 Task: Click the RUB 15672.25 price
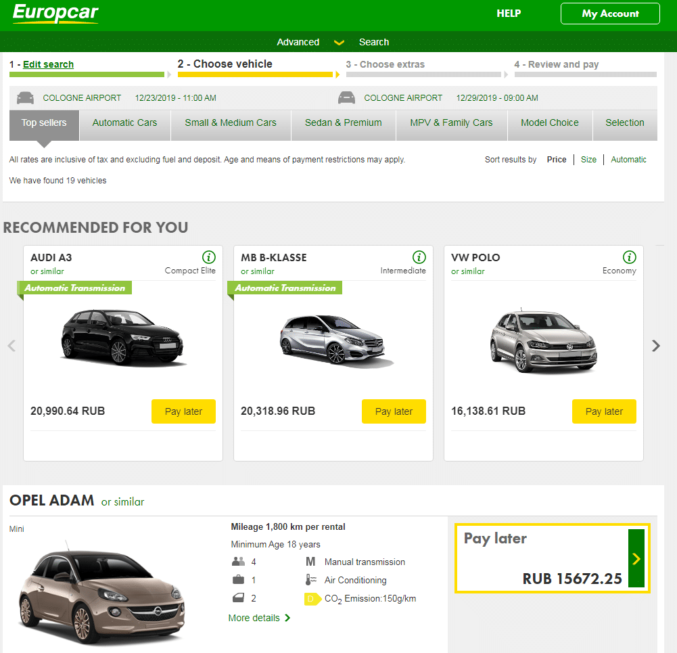point(572,579)
